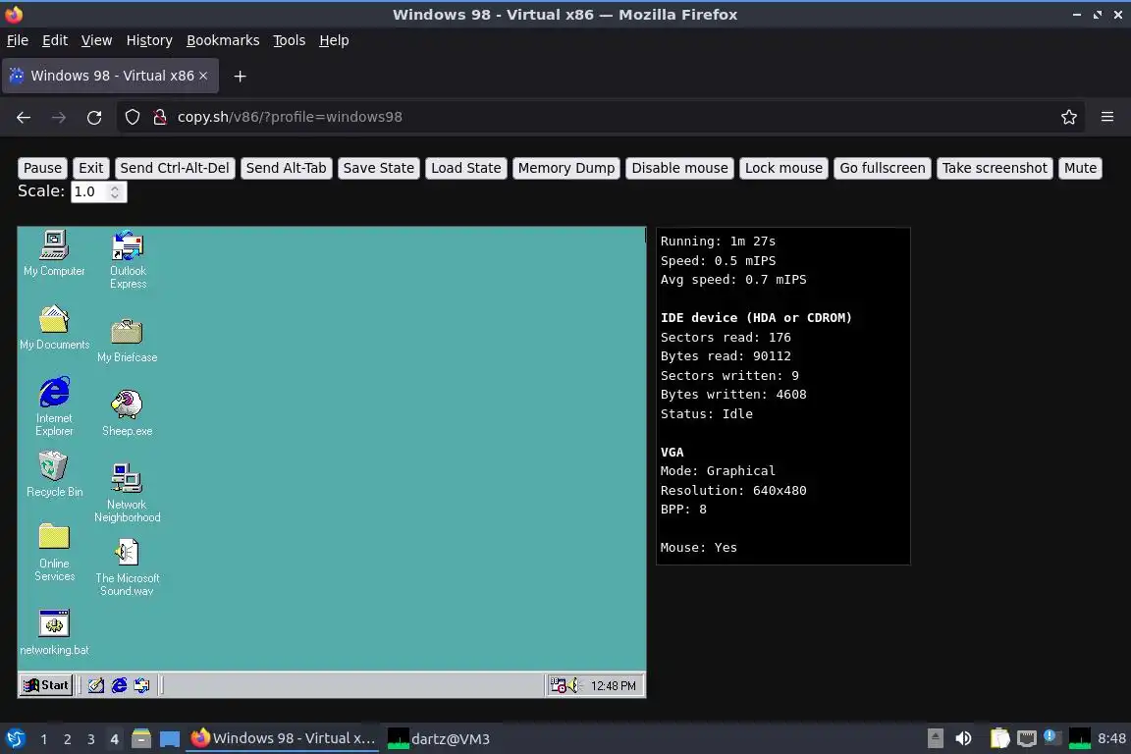
Task: Select the Online Services folder icon
Action: 54,552
